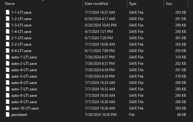Sort files by the Name column header
Viewport: 193px width, 122px height.
(10, 4)
